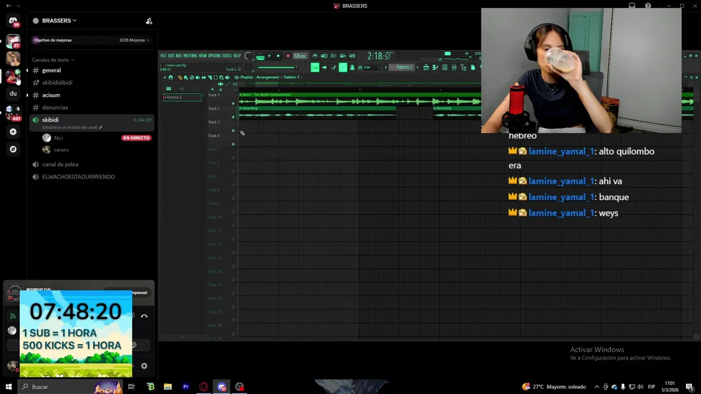Click user caruru in the voice channel
This screenshot has width=701, height=394.
tap(61, 149)
